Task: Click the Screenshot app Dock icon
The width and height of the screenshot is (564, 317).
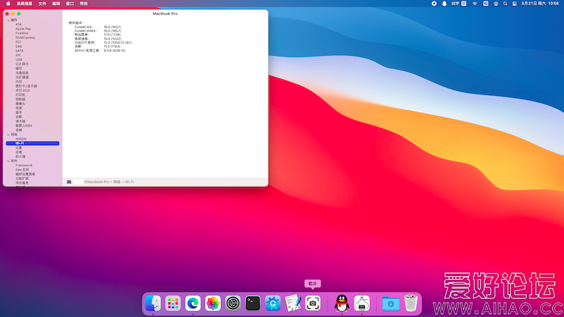Action: [313, 304]
